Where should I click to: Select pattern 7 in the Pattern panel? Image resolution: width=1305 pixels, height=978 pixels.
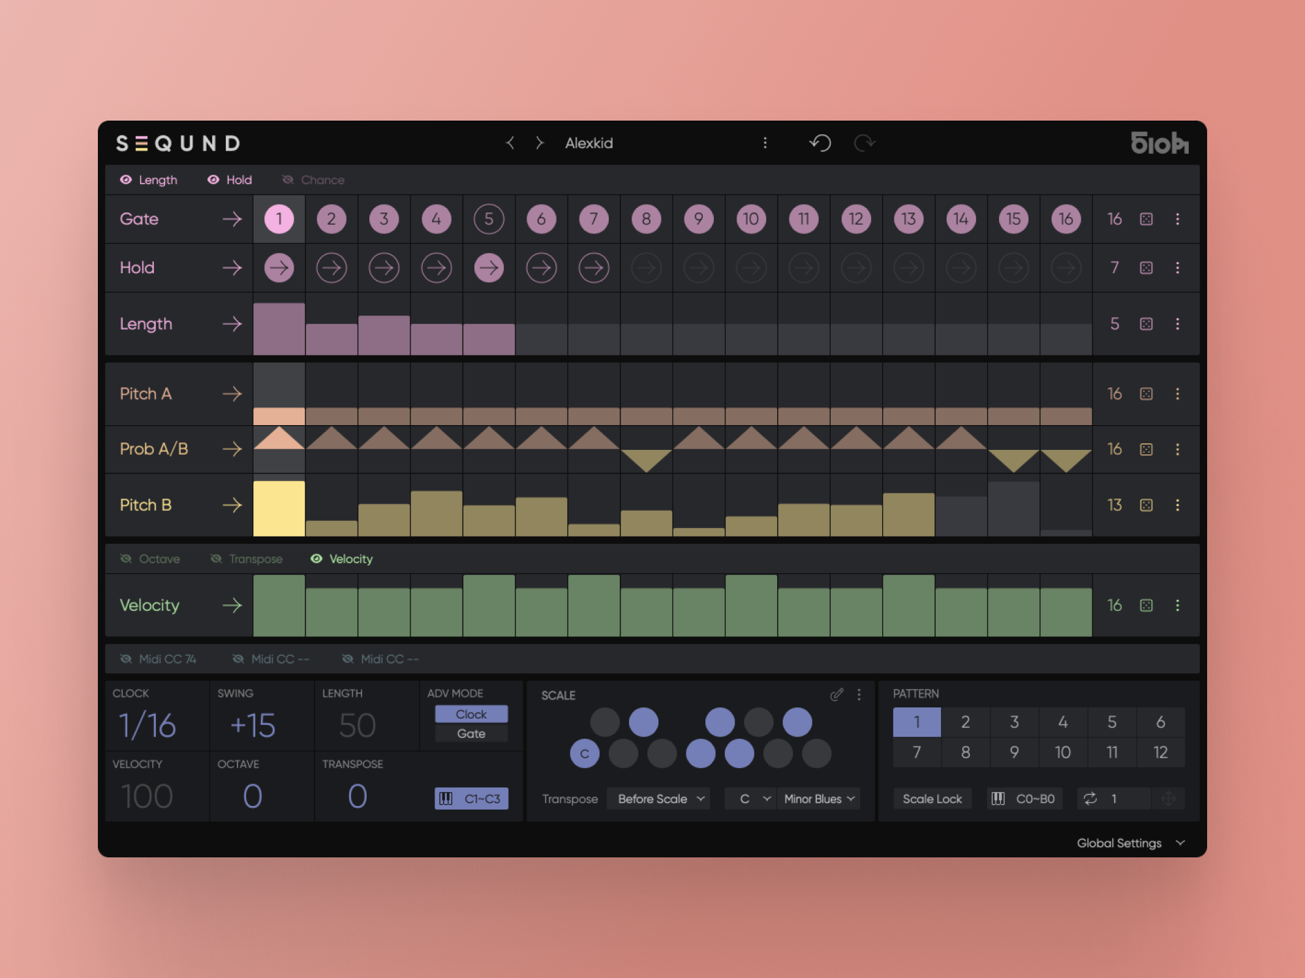pyautogui.click(x=916, y=752)
